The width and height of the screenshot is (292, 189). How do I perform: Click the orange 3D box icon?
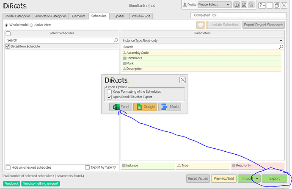[201, 25]
